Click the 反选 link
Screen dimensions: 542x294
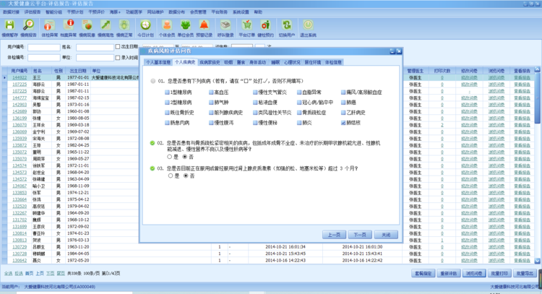[19, 273]
